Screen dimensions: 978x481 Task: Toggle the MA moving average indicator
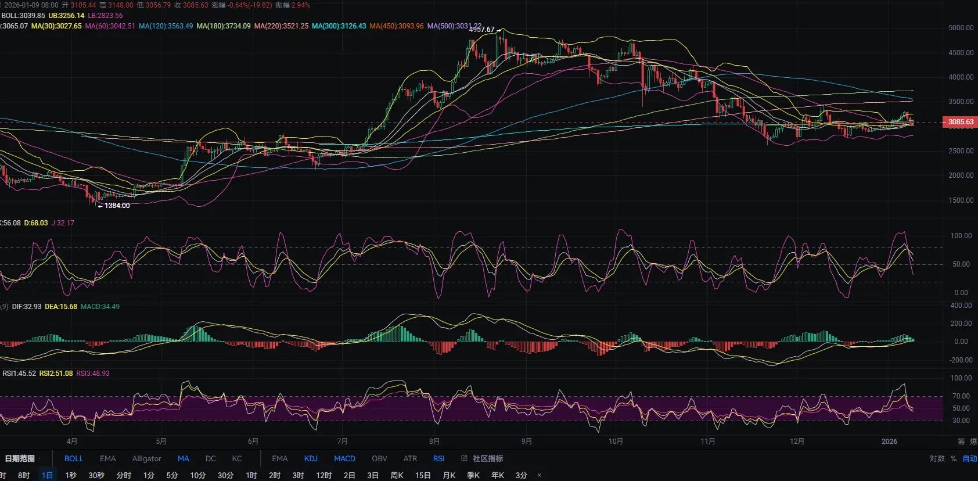[183, 458]
